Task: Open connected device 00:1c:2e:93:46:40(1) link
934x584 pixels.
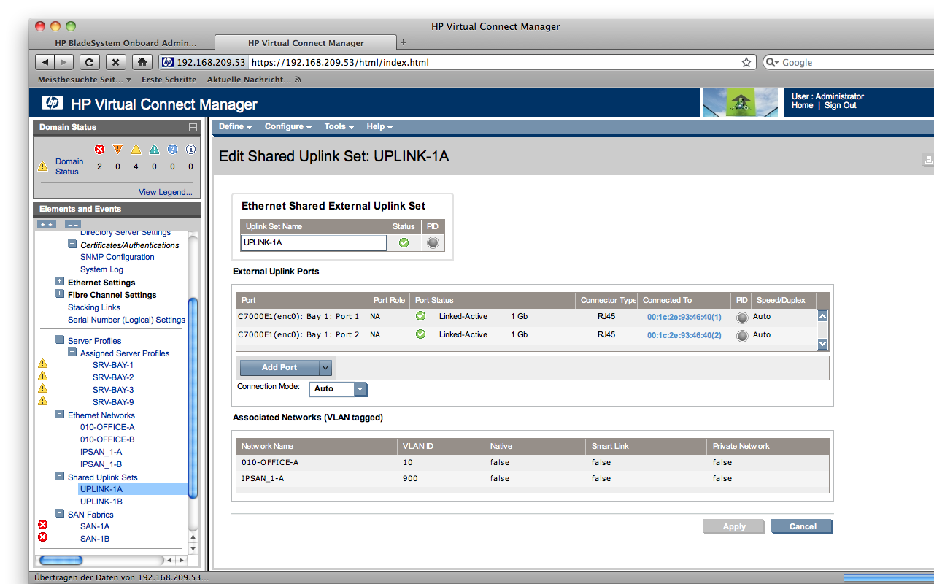Action: [x=684, y=317]
